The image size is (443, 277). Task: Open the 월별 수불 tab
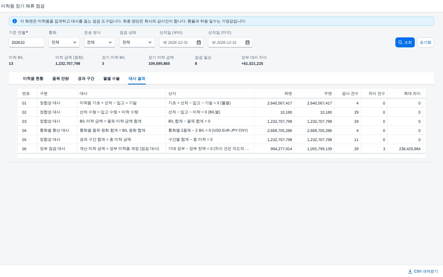[111, 79]
